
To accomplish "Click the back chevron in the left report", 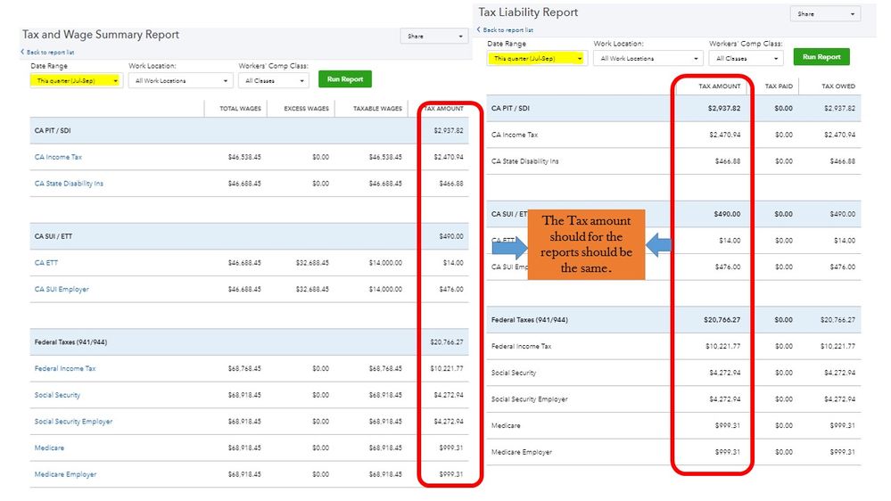I will (22, 52).
